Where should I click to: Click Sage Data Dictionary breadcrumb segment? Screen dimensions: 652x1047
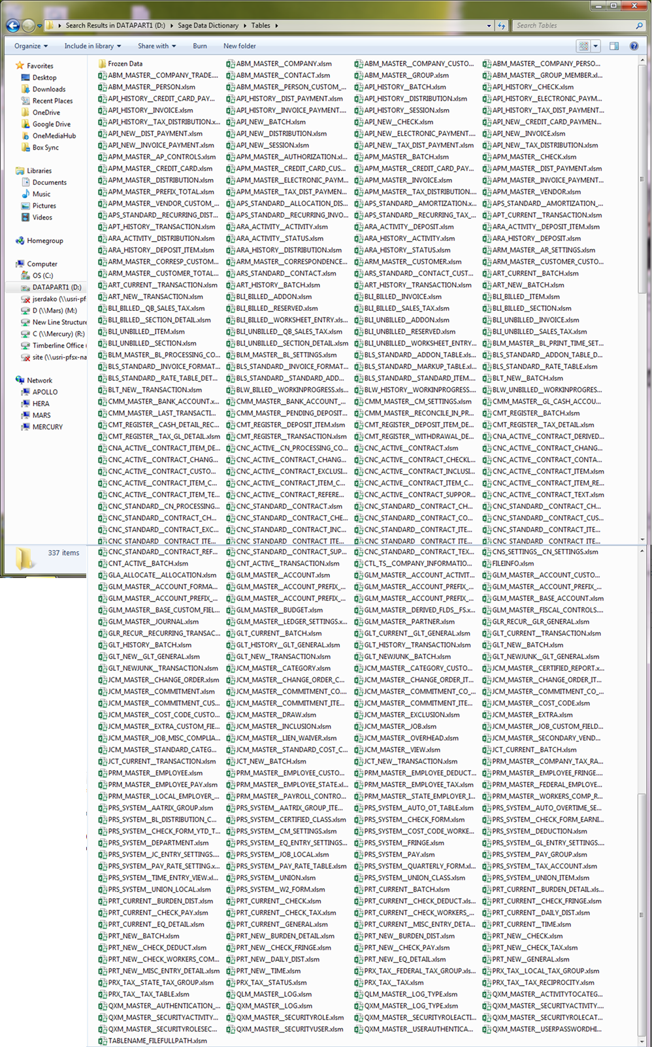pyautogui.click(x=208, y=25)
